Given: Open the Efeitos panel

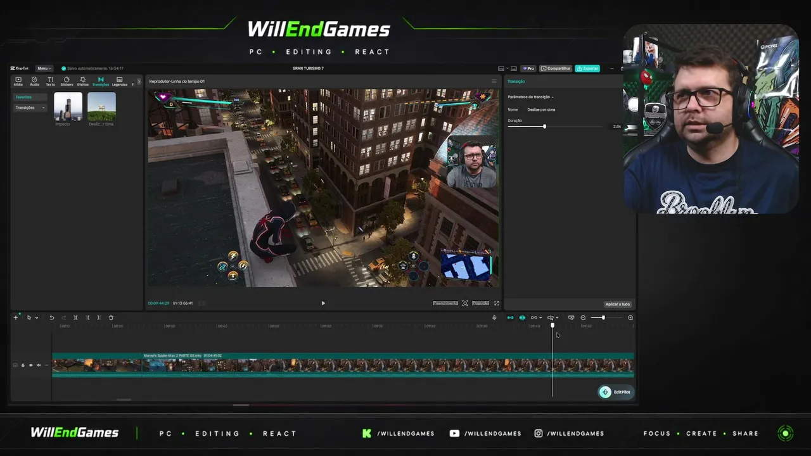Looking at the screenshot, I should tap(83, 81).
